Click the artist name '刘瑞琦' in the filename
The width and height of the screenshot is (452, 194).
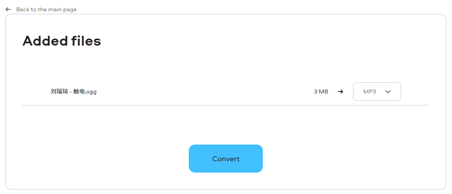pyautogui.click(x=59, y=92)
